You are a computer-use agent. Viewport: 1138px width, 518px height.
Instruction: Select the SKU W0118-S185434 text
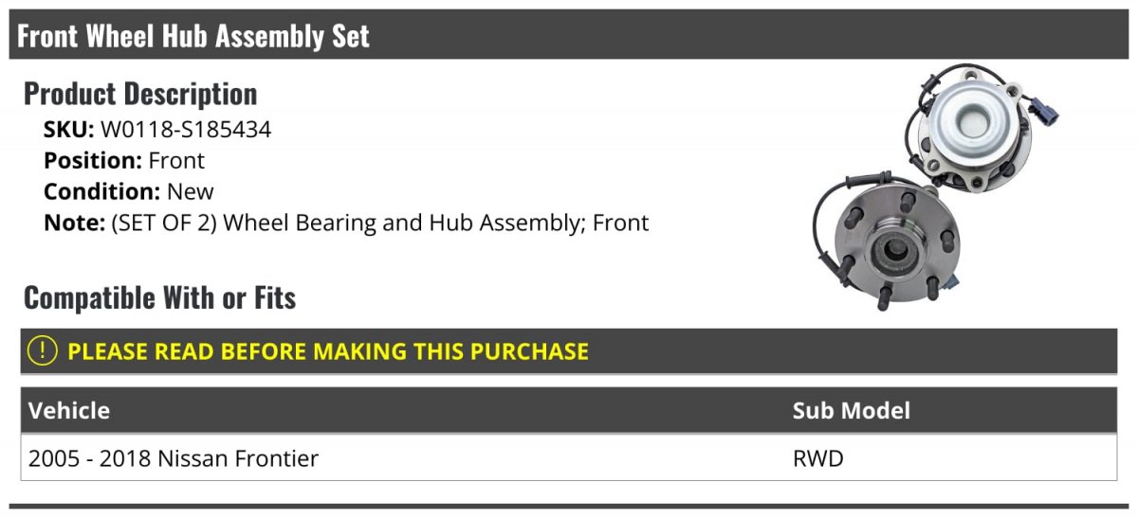tap(157, 130)
